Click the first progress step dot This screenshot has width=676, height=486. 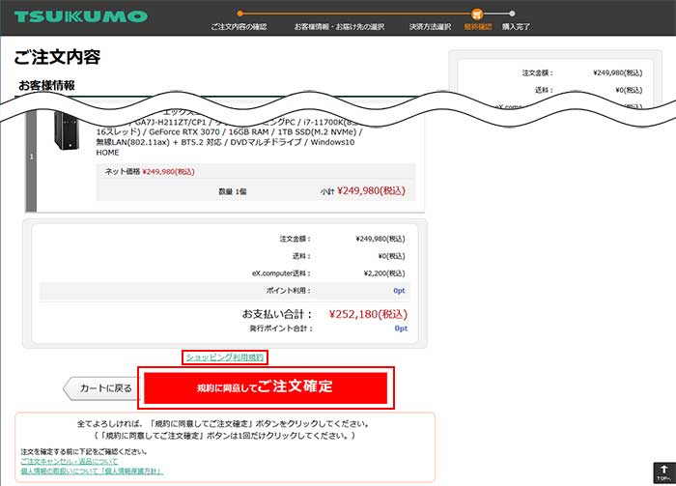tap(240, 14)
